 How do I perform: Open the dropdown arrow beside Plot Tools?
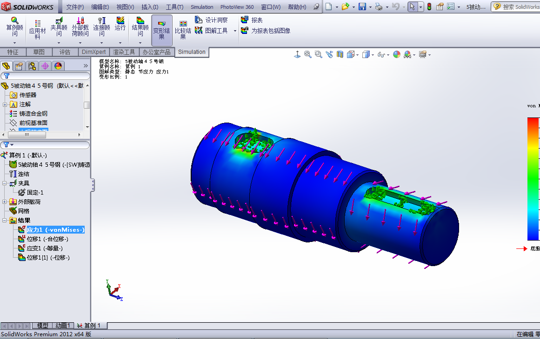(235, 31)
